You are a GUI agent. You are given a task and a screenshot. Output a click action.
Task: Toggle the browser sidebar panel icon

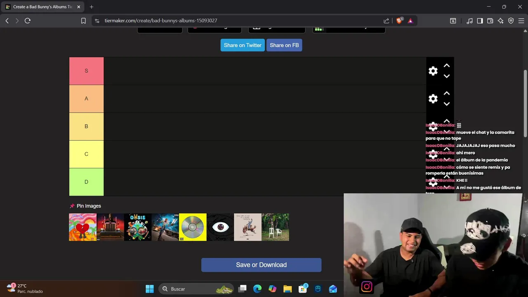coord(480,21)
